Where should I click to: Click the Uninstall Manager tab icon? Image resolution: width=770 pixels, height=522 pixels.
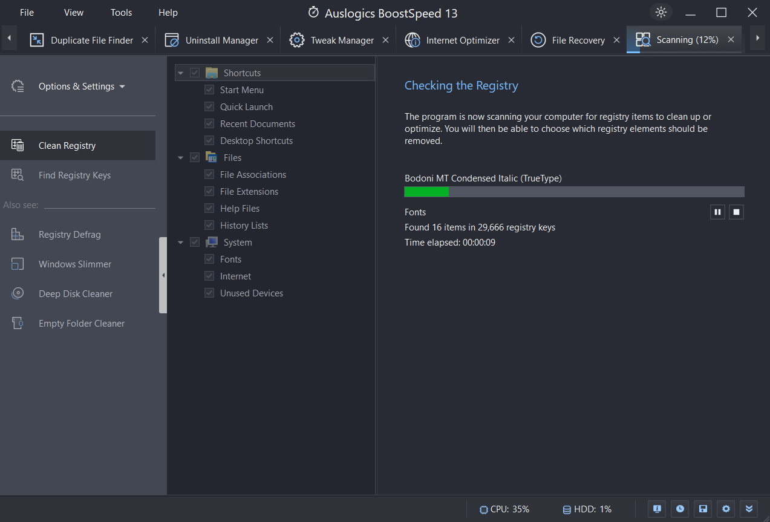(x=172, y=40)
